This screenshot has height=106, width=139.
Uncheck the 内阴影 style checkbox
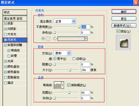(6, 29)
